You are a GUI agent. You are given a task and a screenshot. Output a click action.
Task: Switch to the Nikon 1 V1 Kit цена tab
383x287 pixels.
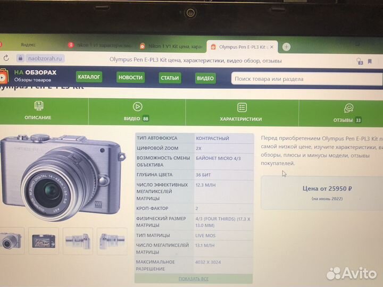point(171,46)
